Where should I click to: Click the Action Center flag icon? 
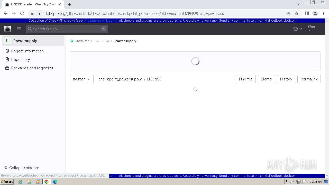click(x=305, y=182)
